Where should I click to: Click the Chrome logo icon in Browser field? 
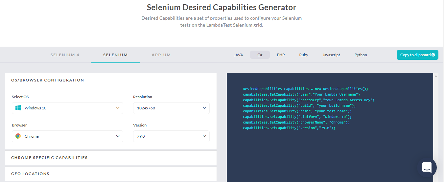point(18,136)
